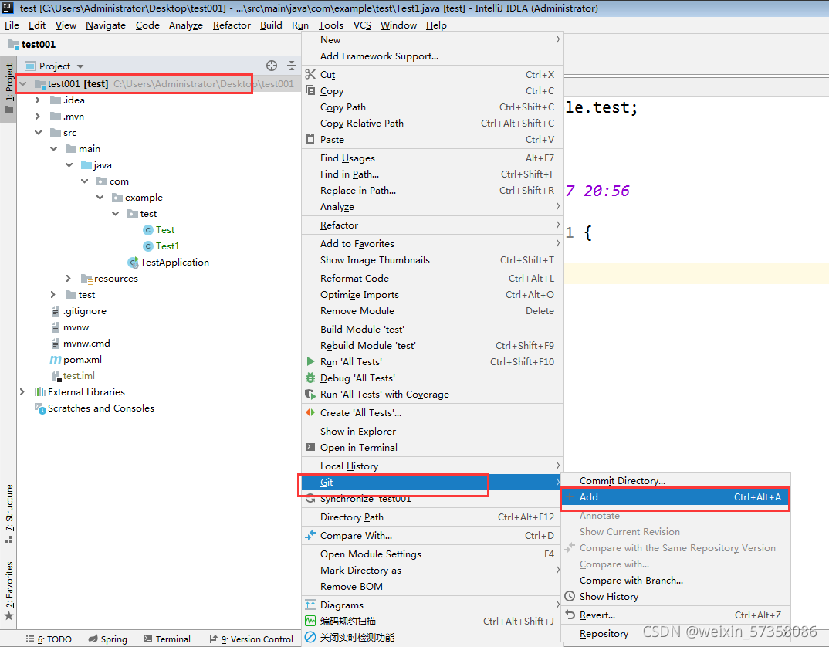
Task: Open the 9: Version Control tool window
Action: (x=252, y=639)
